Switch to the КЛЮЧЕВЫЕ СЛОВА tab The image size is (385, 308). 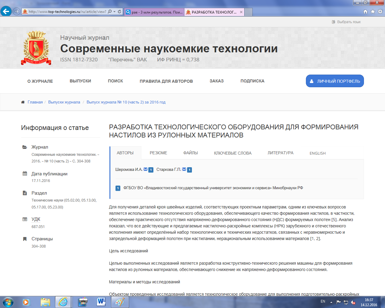click(233, 153)
